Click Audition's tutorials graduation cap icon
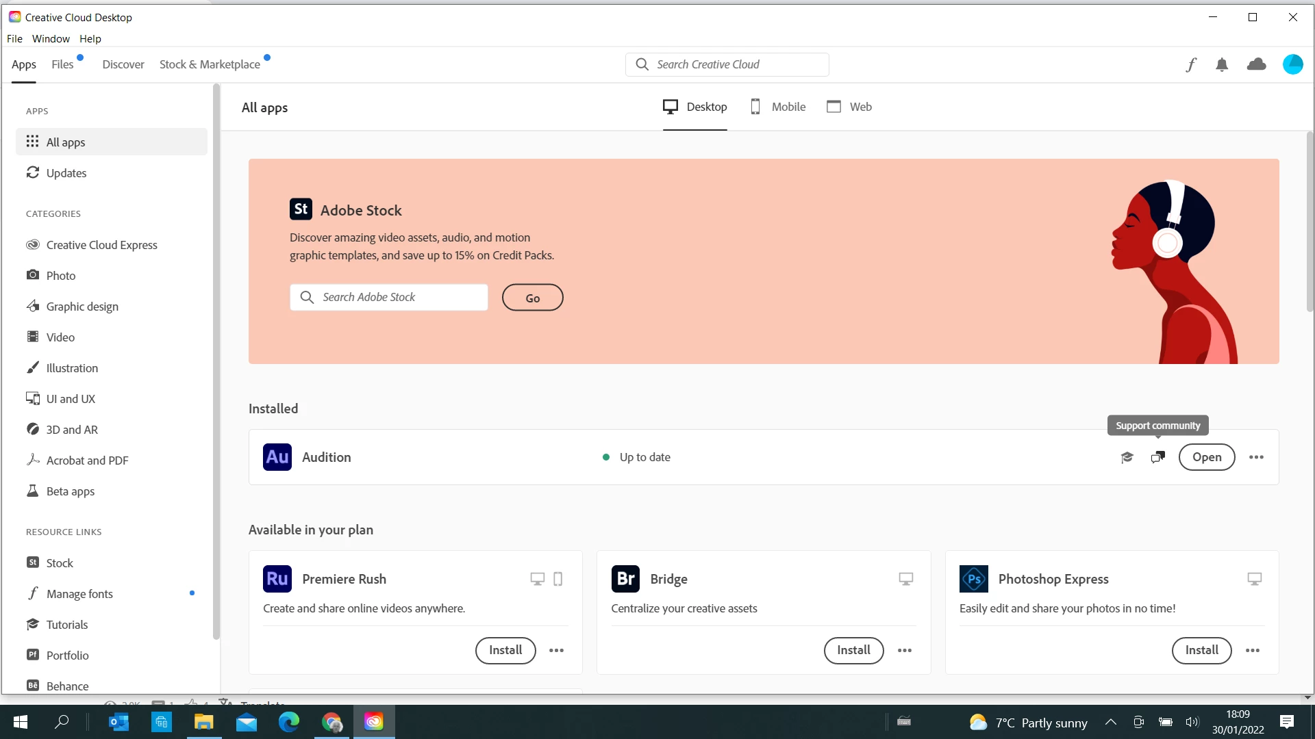This screenshot has height=739, width=1315. pos(1127,457)
